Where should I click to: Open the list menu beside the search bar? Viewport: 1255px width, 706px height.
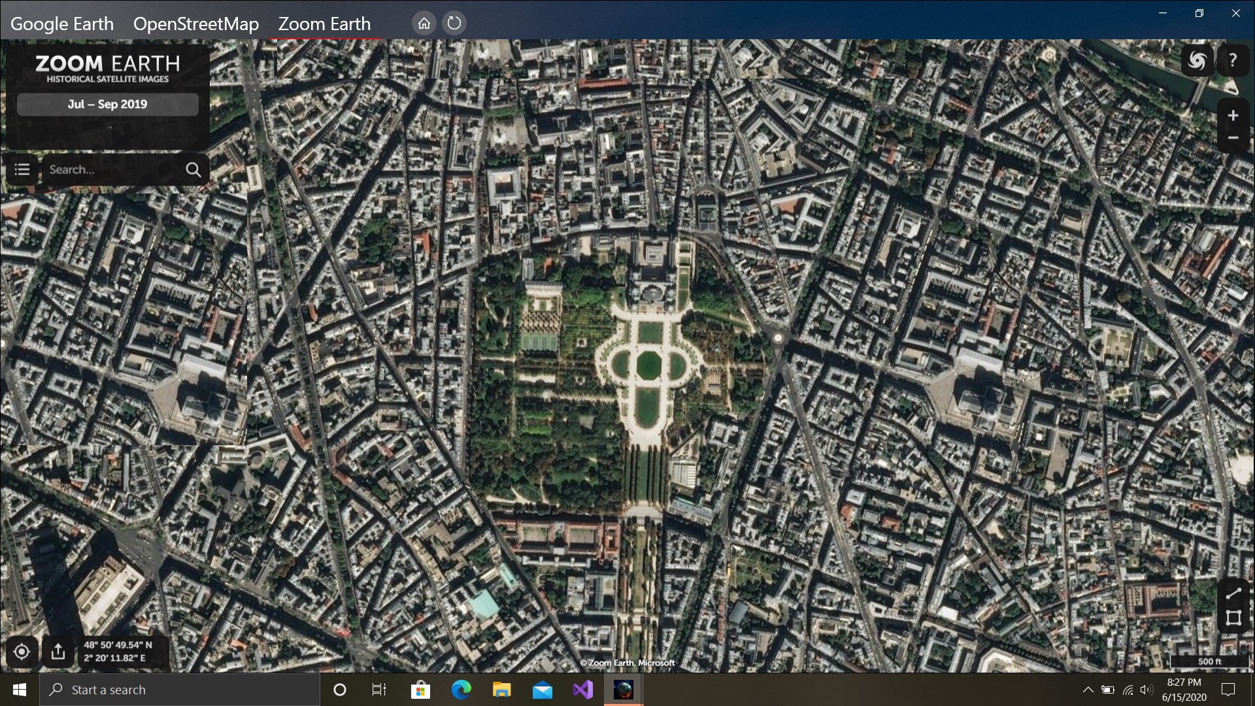click(22, 169)
